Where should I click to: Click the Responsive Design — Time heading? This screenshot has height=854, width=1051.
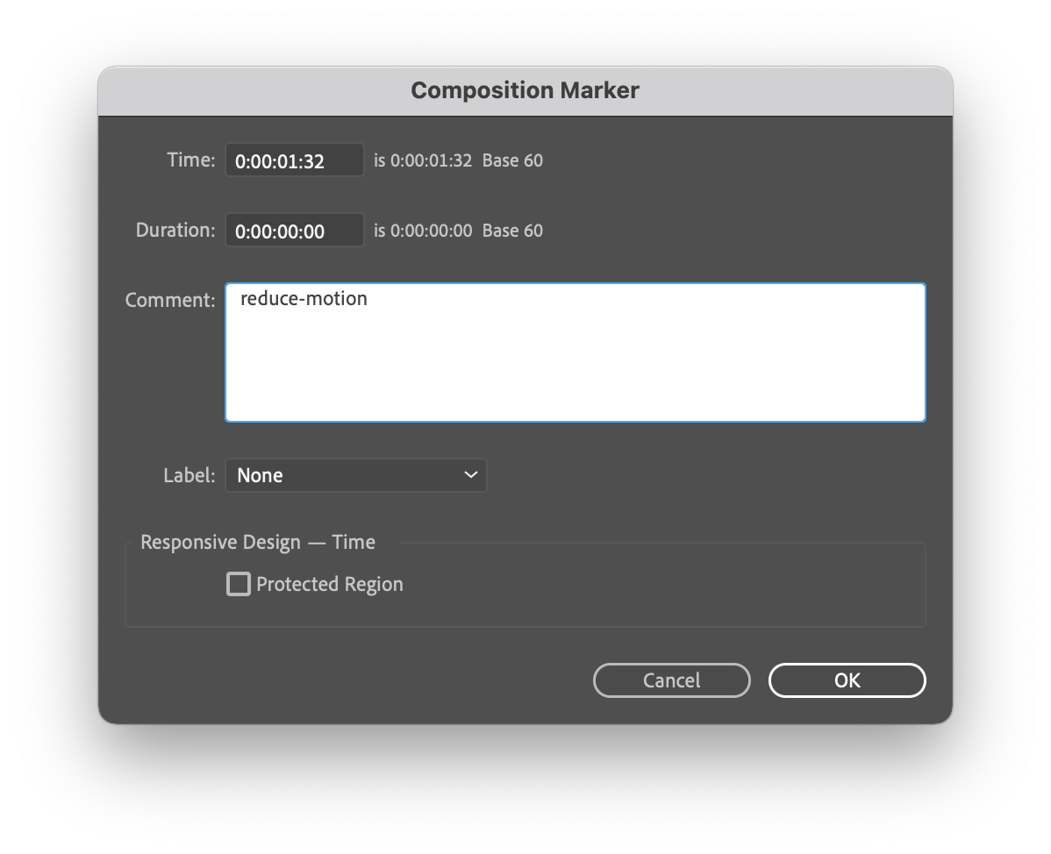pyautogui.click(x=258, y=542)
